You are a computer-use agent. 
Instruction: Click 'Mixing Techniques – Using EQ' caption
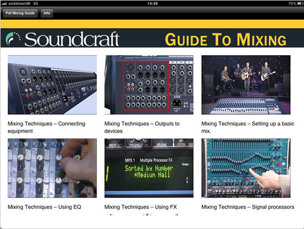(44, 207)
